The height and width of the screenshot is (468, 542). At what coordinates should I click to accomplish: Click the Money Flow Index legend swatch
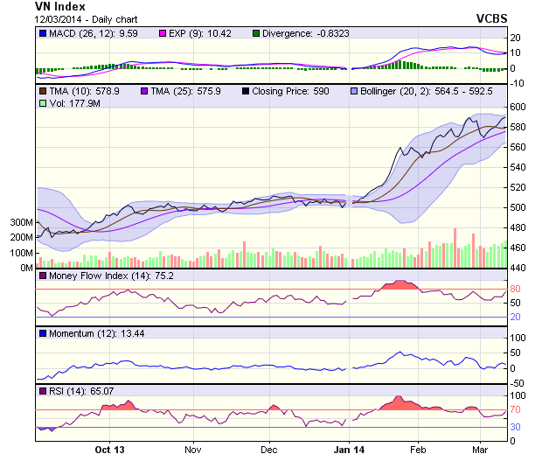pyautogui.click(x=43, y=276)
